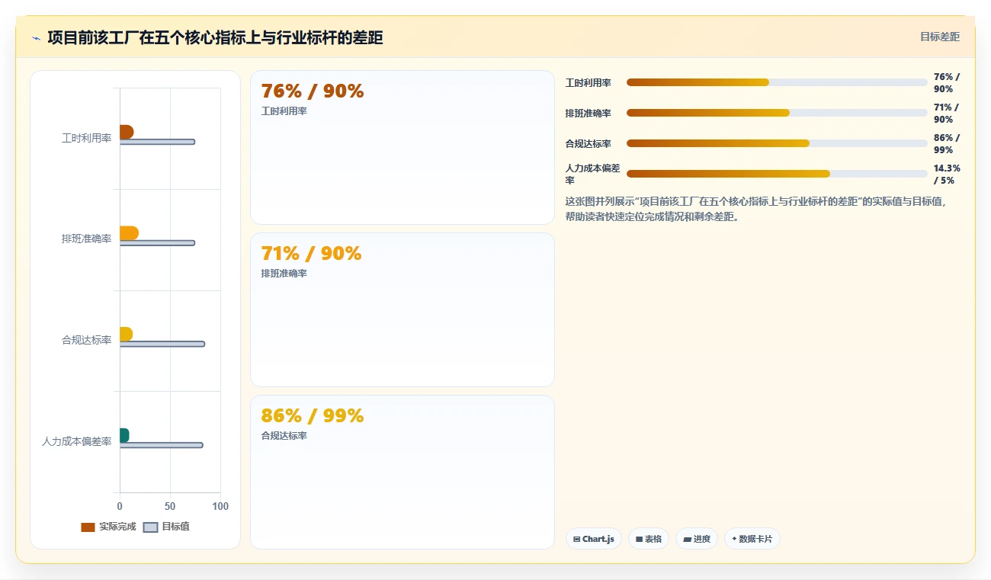Click the 人力成本偏差率 actual bar in chart

[x=124, y=435]
